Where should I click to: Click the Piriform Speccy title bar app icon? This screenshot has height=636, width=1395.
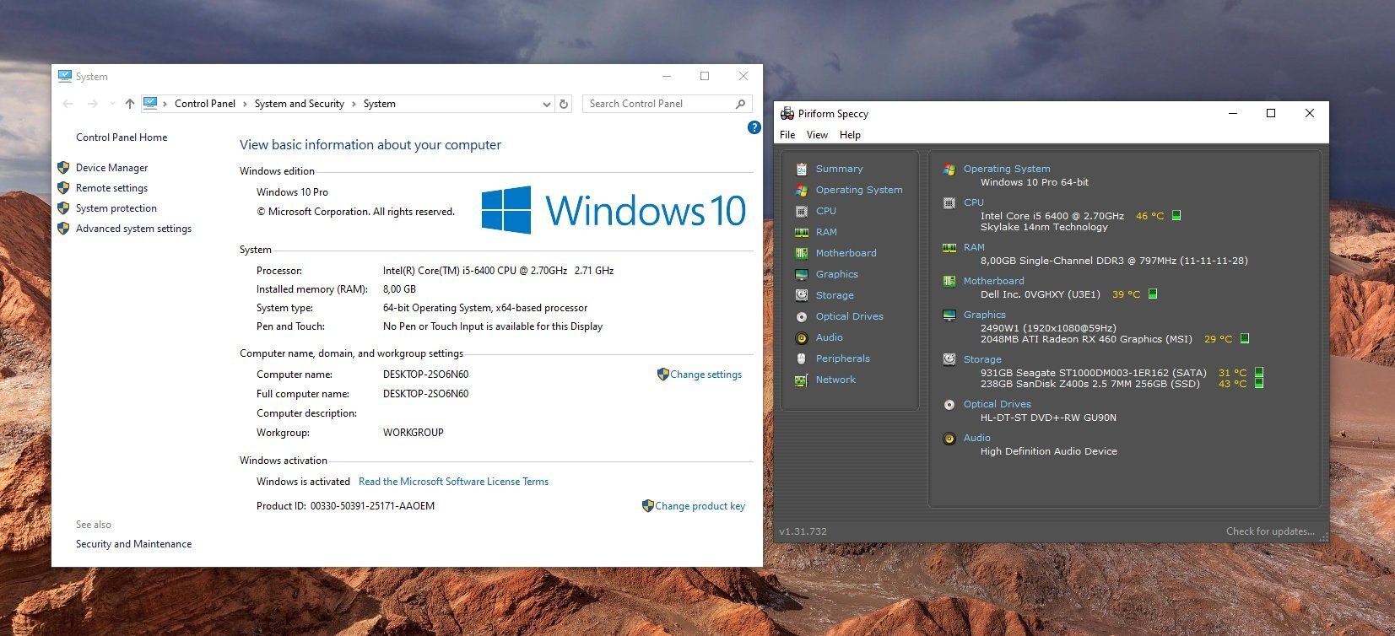pyautogui.click(x=787, y=113)
